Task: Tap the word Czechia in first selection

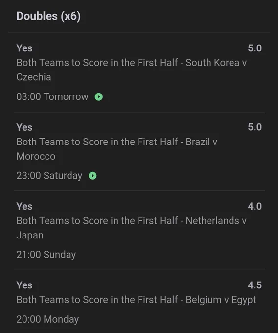Action: tap(34, 77)
